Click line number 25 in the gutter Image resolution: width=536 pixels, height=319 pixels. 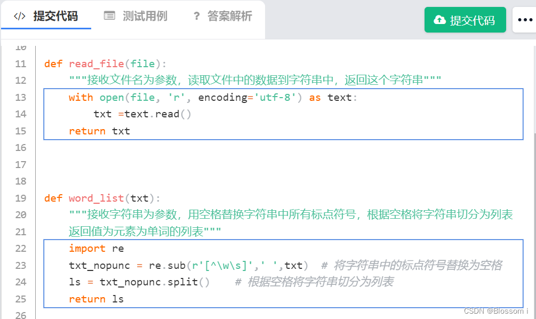point(21,299)
